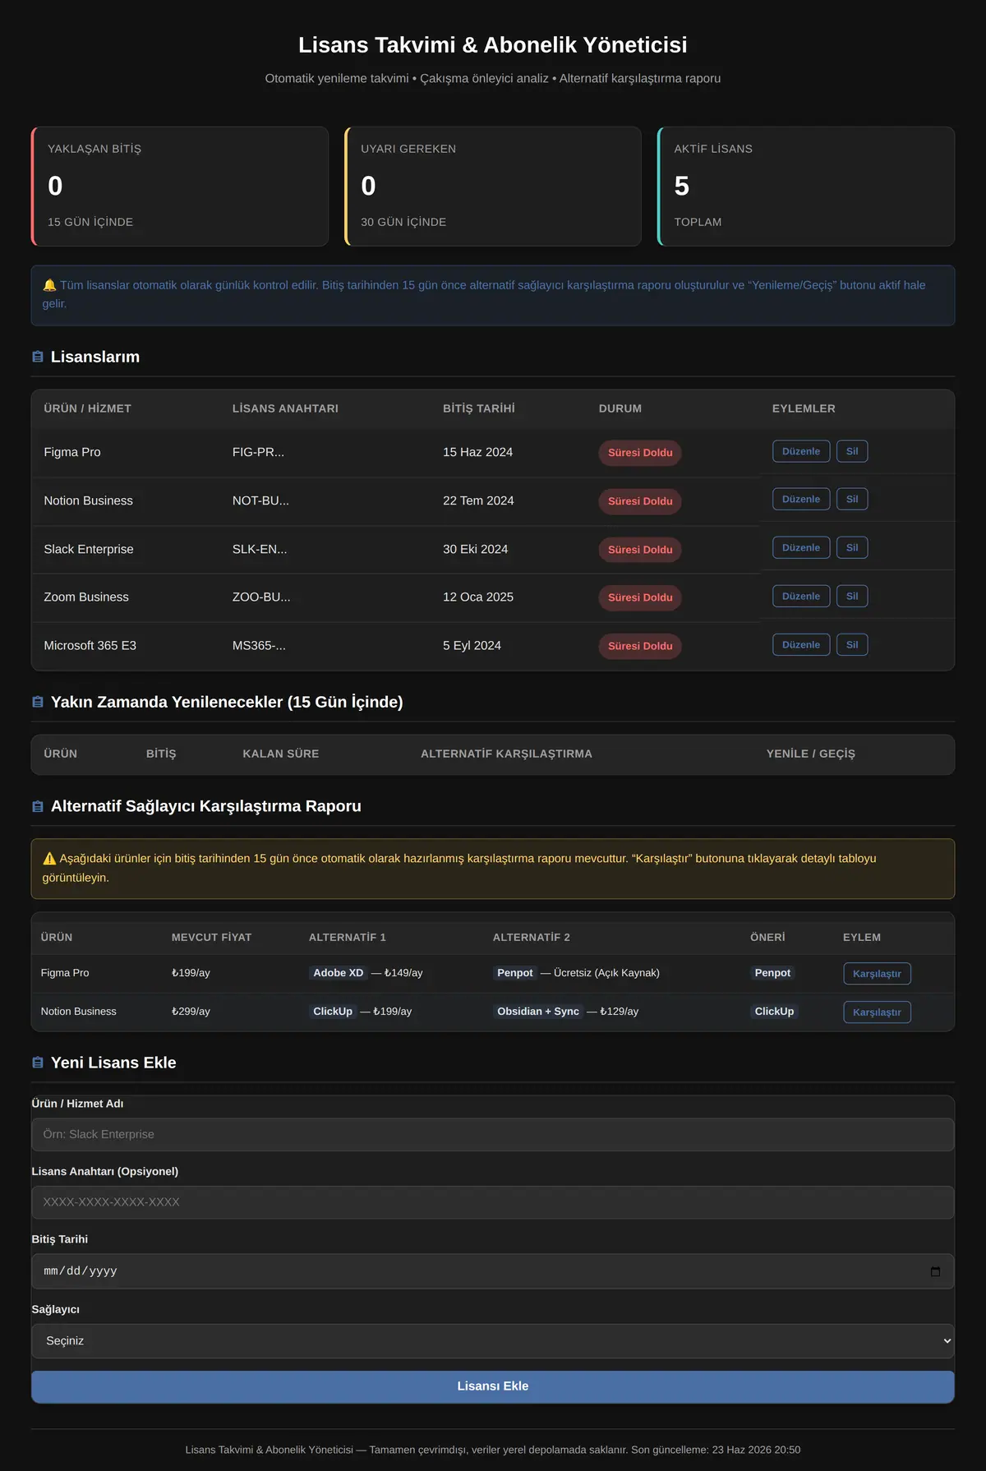Screen dimensions: 986x1471
Task: Click the Ürün / Hizmet column header
Action: pos(88,408)
